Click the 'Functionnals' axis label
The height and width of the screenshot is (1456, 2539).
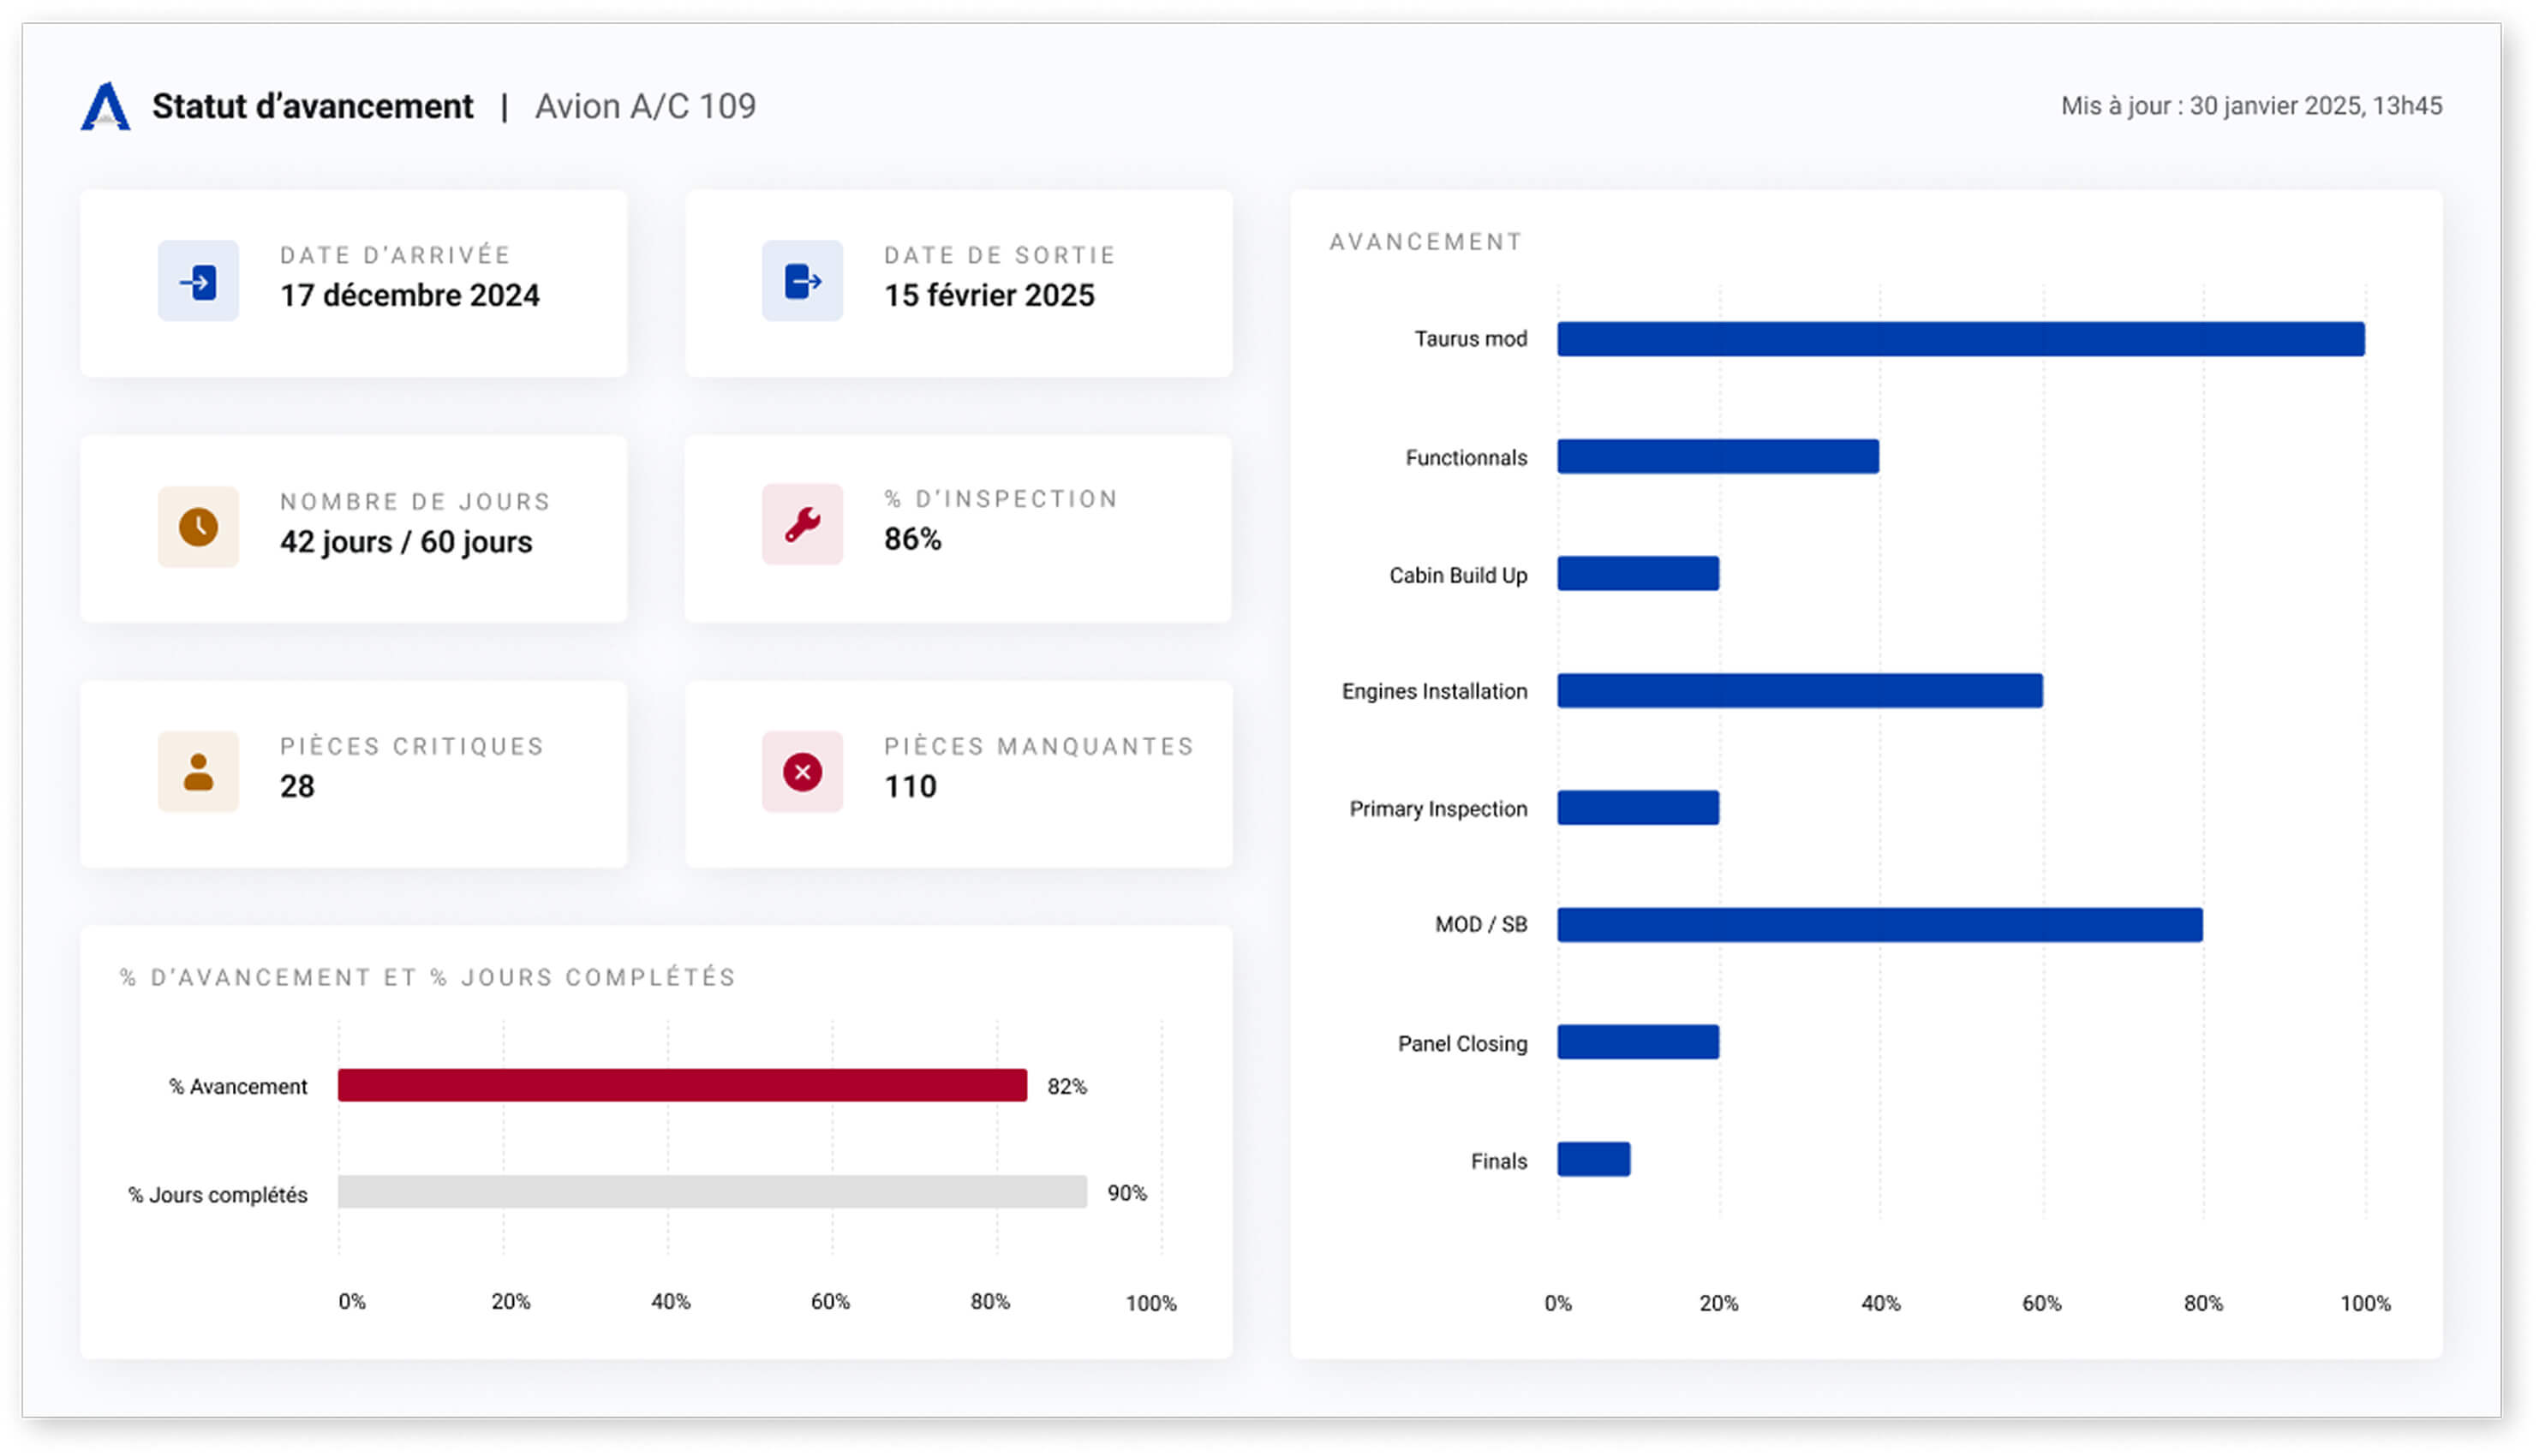tap(1466, 458)
